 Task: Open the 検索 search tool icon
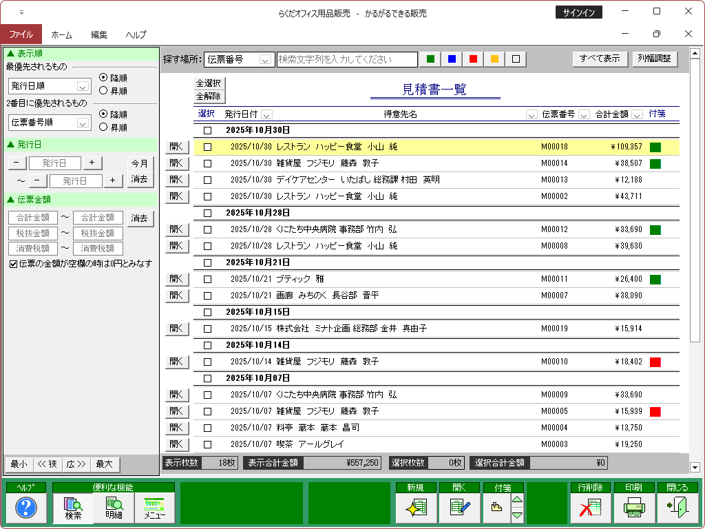coord(73,508)
